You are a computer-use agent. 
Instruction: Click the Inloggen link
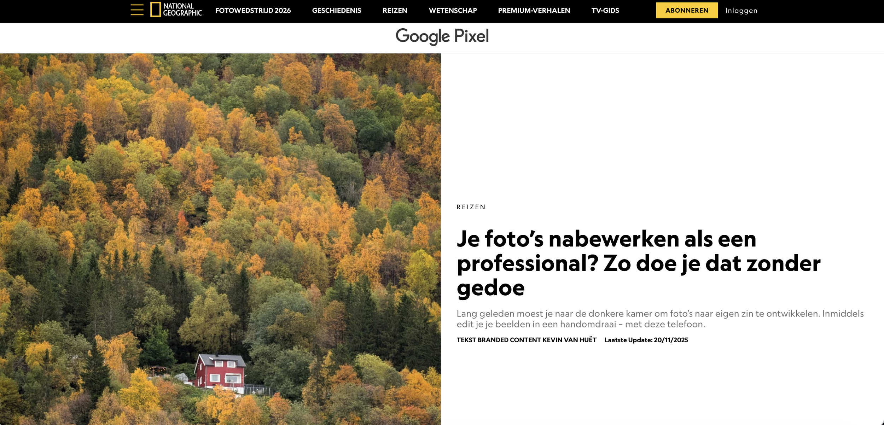pos(741,11)
